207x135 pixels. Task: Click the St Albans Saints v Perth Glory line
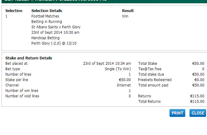[x=56, y=27]
